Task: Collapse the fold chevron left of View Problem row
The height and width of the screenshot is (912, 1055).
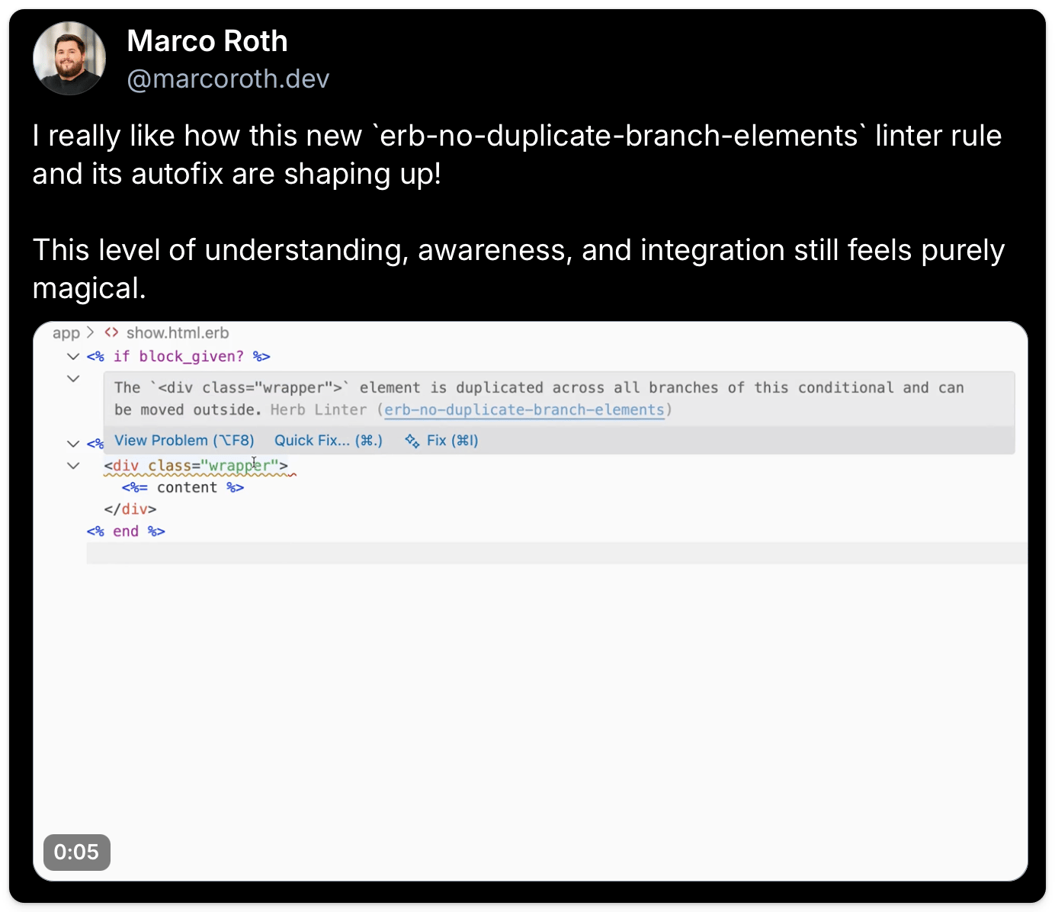Action: point(73,443)
